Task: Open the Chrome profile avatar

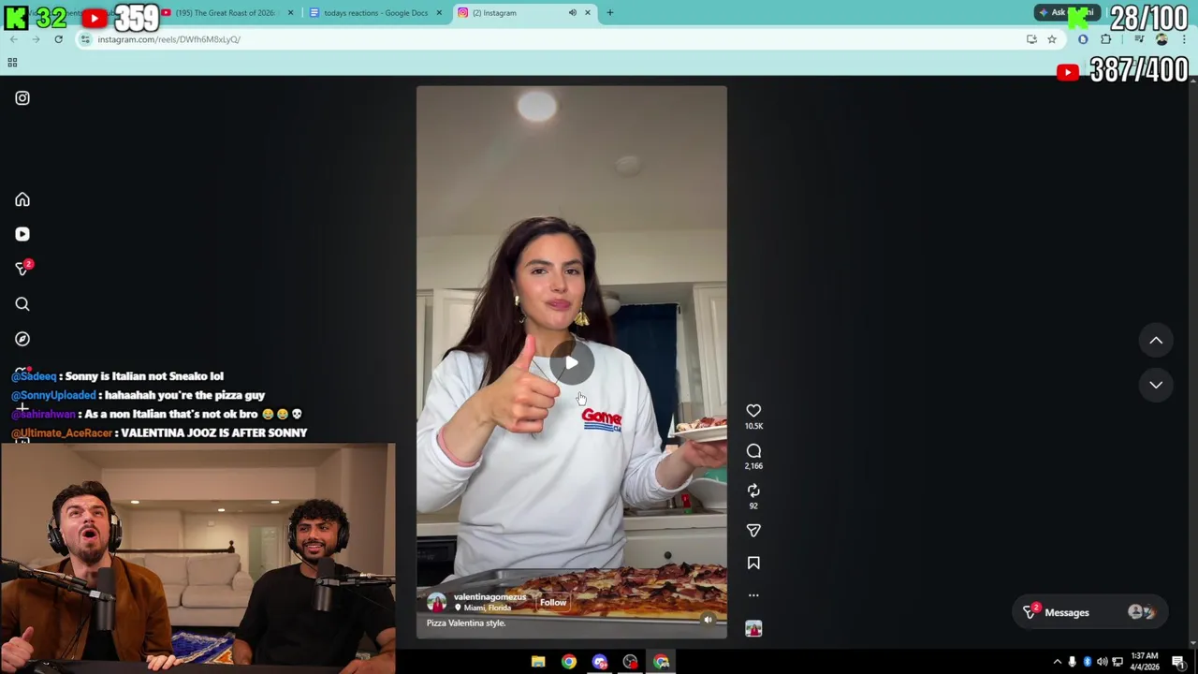Action: click(x=1161, y=39)
